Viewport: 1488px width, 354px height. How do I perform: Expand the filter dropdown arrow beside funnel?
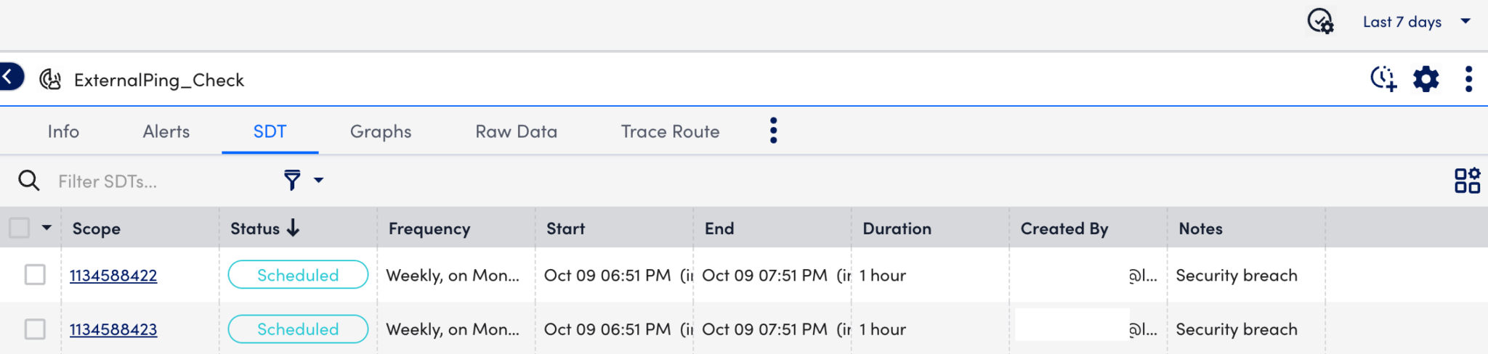[x=318, y=180]
